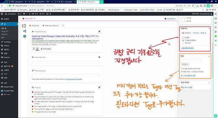Click the 추가하기 tag button
Screen dimensions: 218x118
pos(185,64)
